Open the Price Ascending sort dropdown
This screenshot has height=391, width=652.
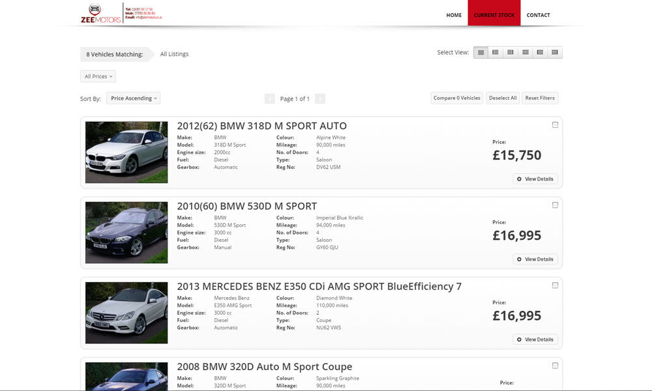(x=134, y=98)
